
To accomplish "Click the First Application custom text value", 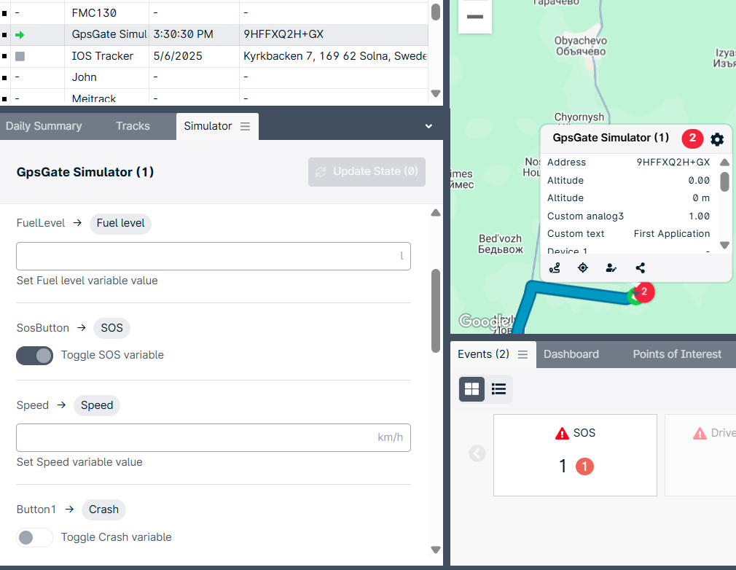I will click(x=672, y=234).
